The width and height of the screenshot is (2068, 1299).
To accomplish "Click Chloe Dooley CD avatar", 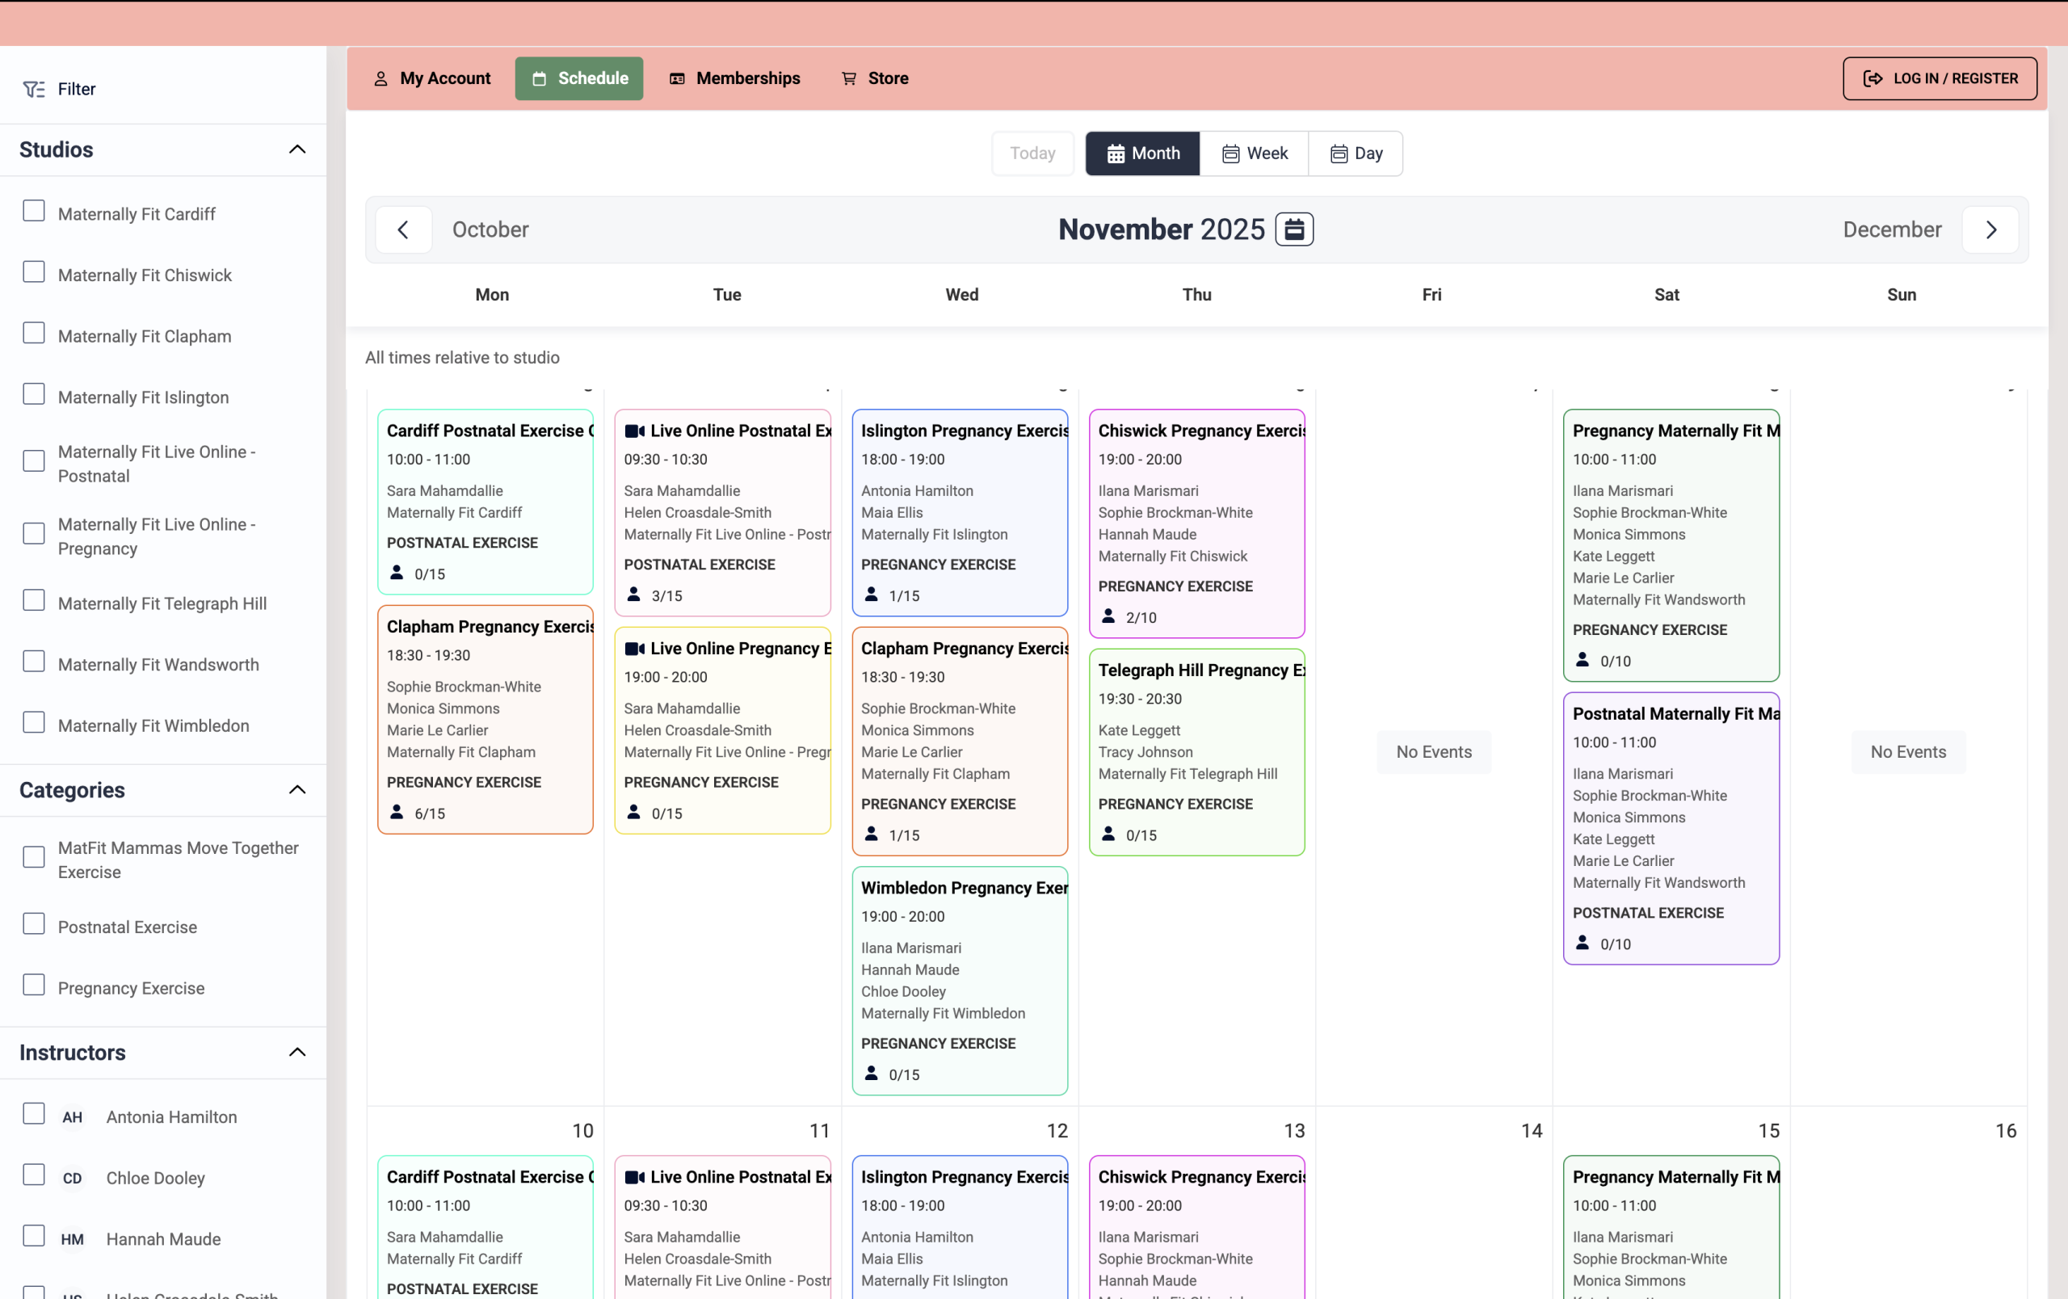I will (72, 1178).
